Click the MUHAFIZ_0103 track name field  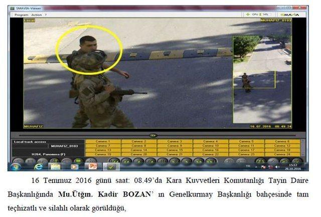(64, 146)
